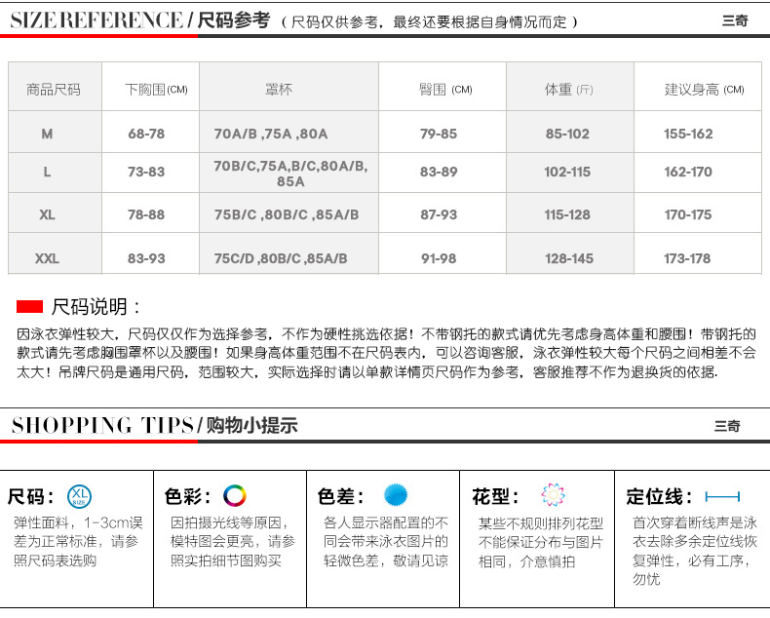This screenshot has height=618, width=770.
Task: Click the blue burst color-difference icon
Action: point(395,495)
